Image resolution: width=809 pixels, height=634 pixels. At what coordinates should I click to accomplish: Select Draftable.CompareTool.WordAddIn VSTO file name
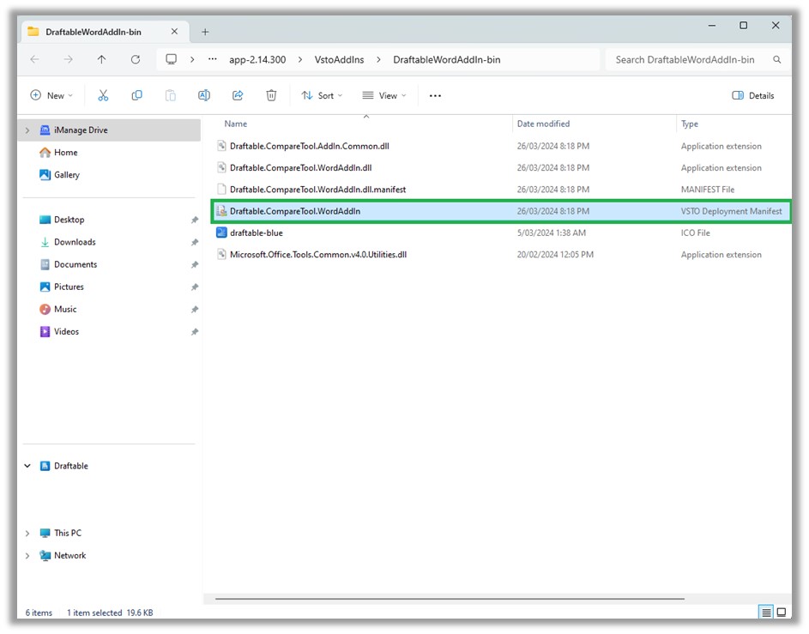(295, 211)
